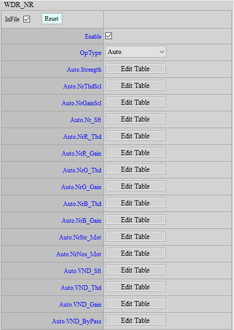234x330 pixels.
Task: Click the Auto.NrB_Gain label
Action: click(81, 221)
